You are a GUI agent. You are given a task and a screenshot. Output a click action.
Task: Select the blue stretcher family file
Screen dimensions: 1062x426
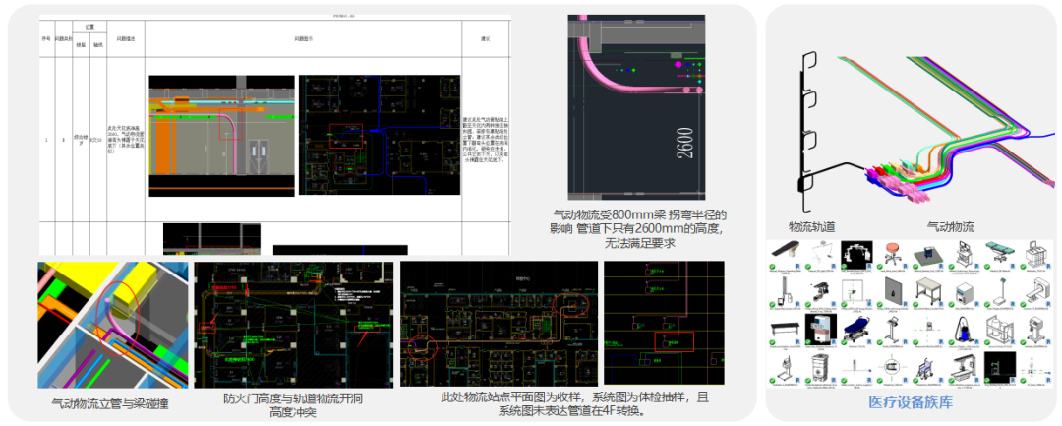click(x=855, y=331)
